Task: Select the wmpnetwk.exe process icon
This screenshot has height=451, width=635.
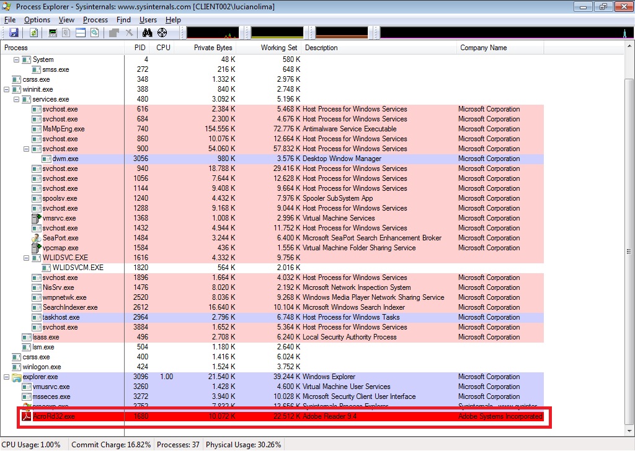Action: [x=37, y=297]
